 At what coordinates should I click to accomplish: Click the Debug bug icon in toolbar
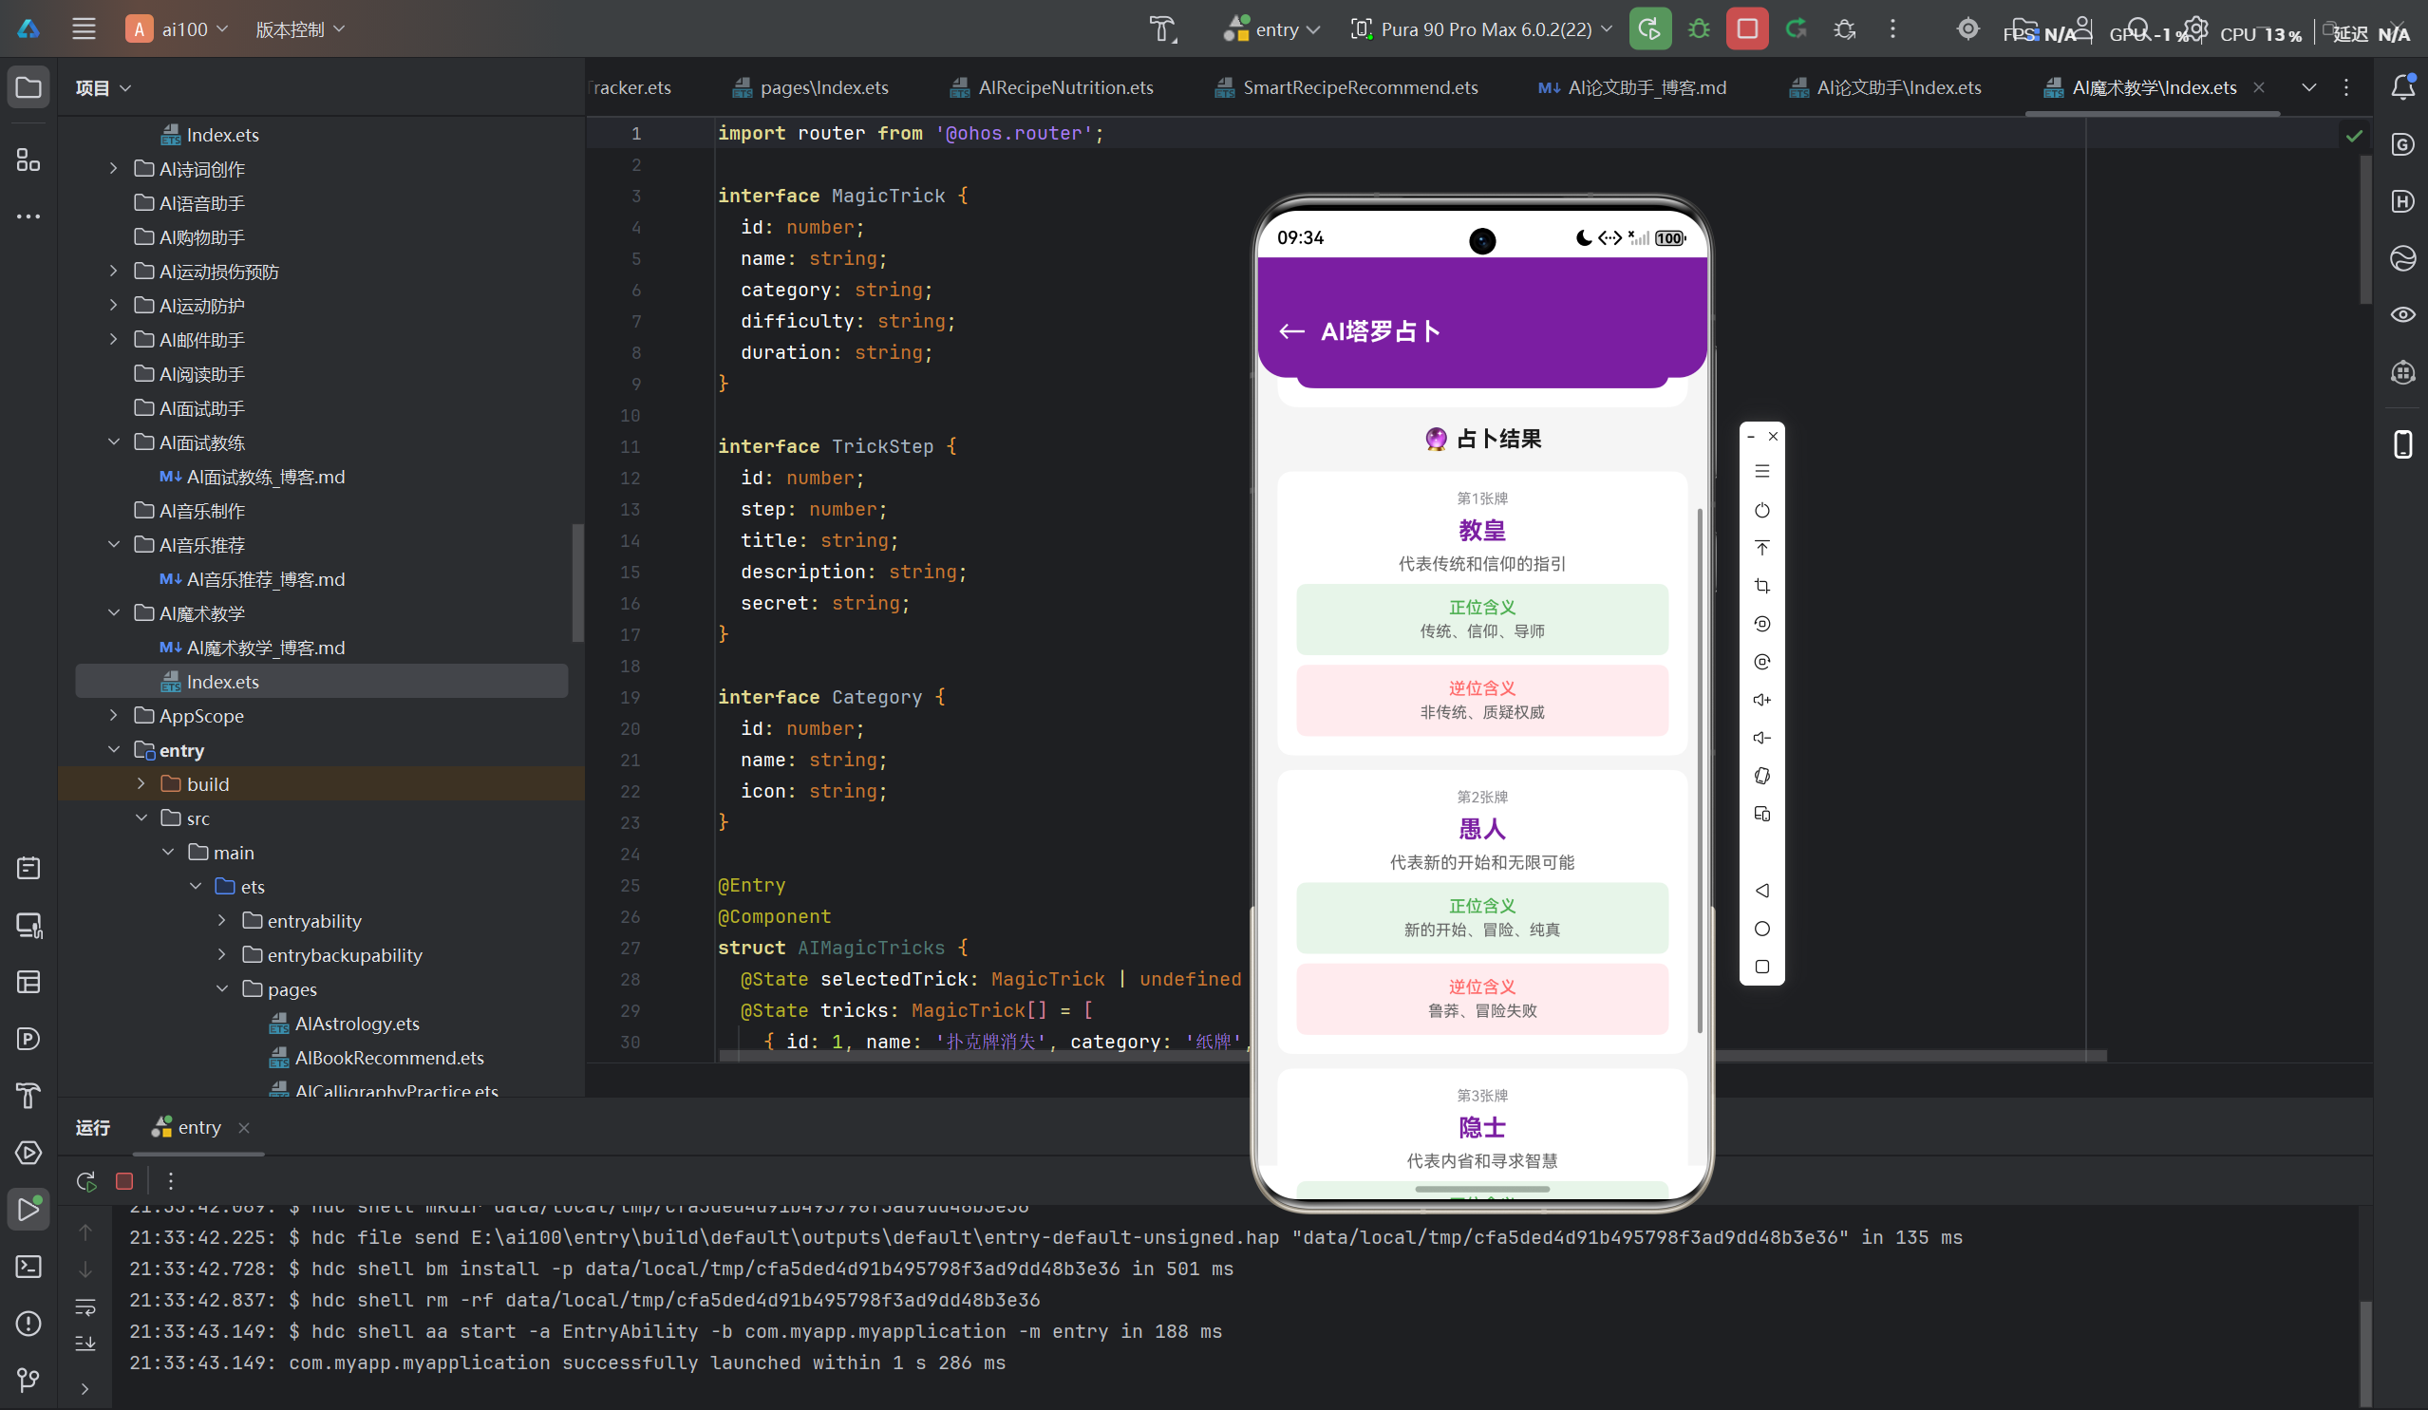click(1699, 28)
